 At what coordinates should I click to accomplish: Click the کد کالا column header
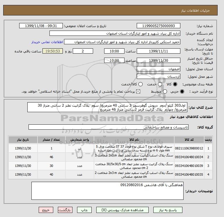coord(189,140)
